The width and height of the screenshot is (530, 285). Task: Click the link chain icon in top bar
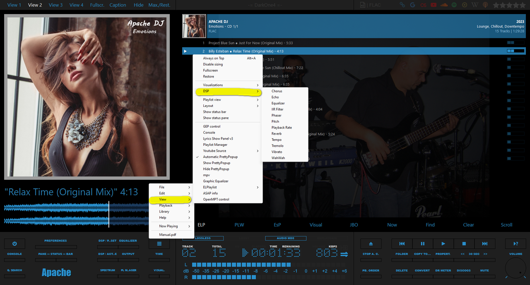click(x=402, y=5)
